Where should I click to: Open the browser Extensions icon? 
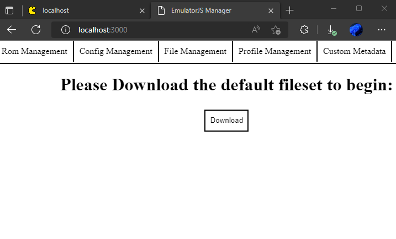point(304,30)
